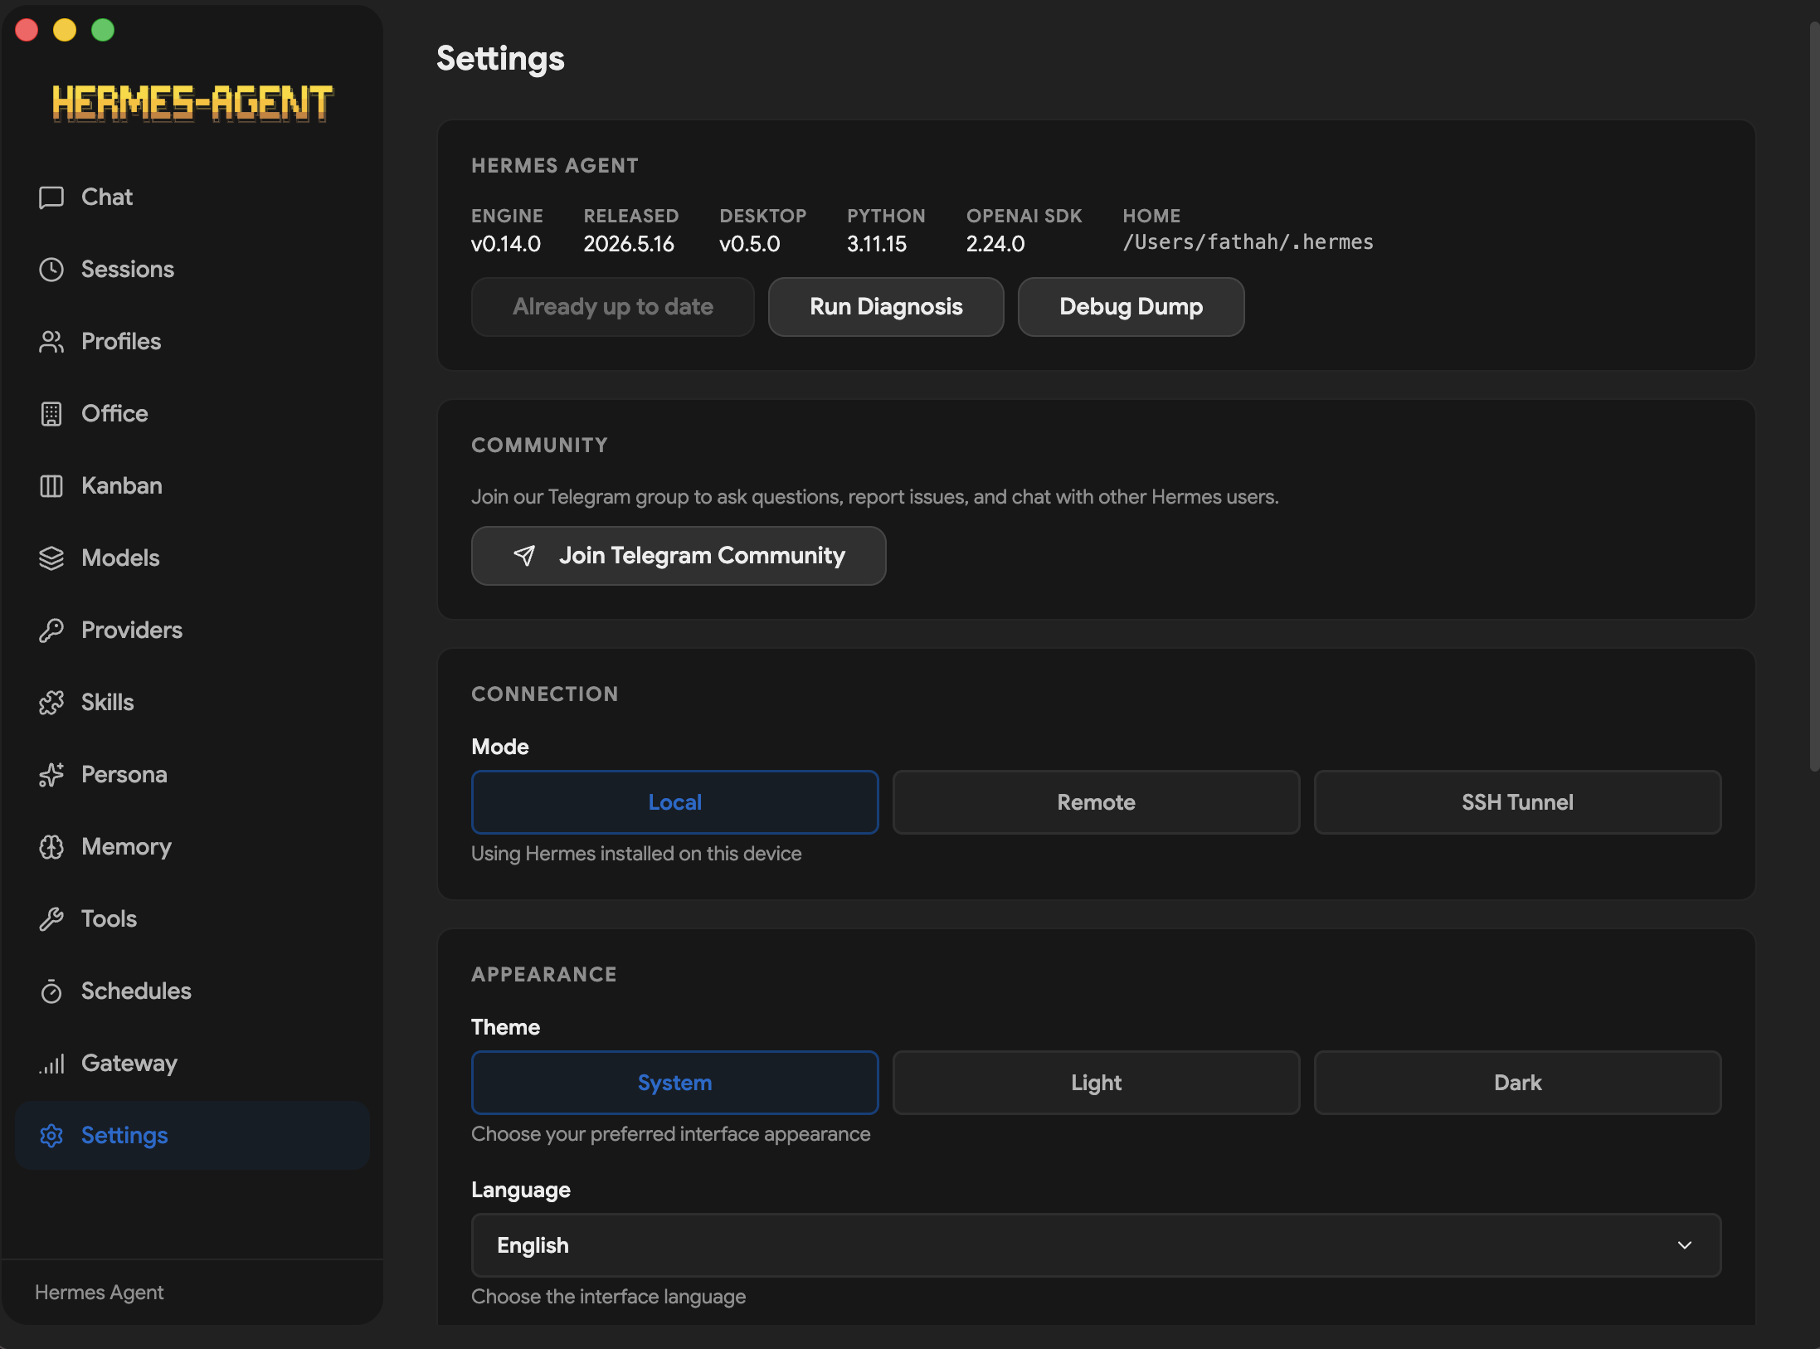The image size is (1820, 1349).
Task: Open the Office section
Action: 192,414
